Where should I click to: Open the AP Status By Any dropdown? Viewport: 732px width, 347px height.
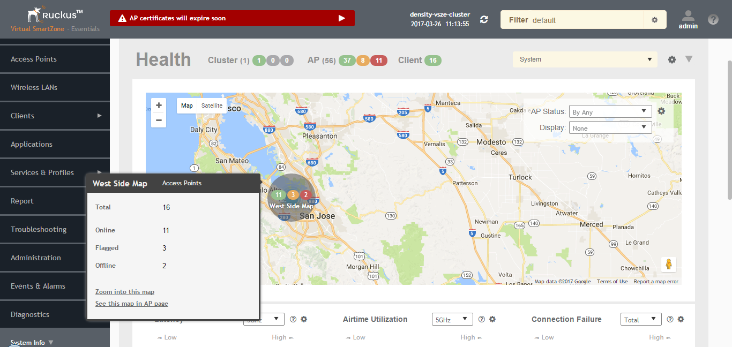click(610, 112)
